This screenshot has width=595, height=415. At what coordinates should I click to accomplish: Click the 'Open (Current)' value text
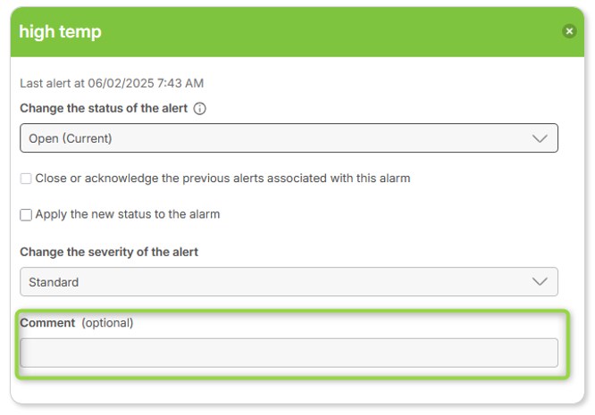click(71, 138)
